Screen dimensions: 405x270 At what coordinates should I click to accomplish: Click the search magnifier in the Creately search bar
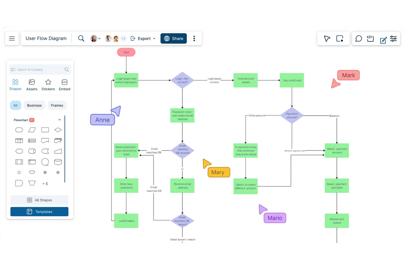[x=66, y=69]
